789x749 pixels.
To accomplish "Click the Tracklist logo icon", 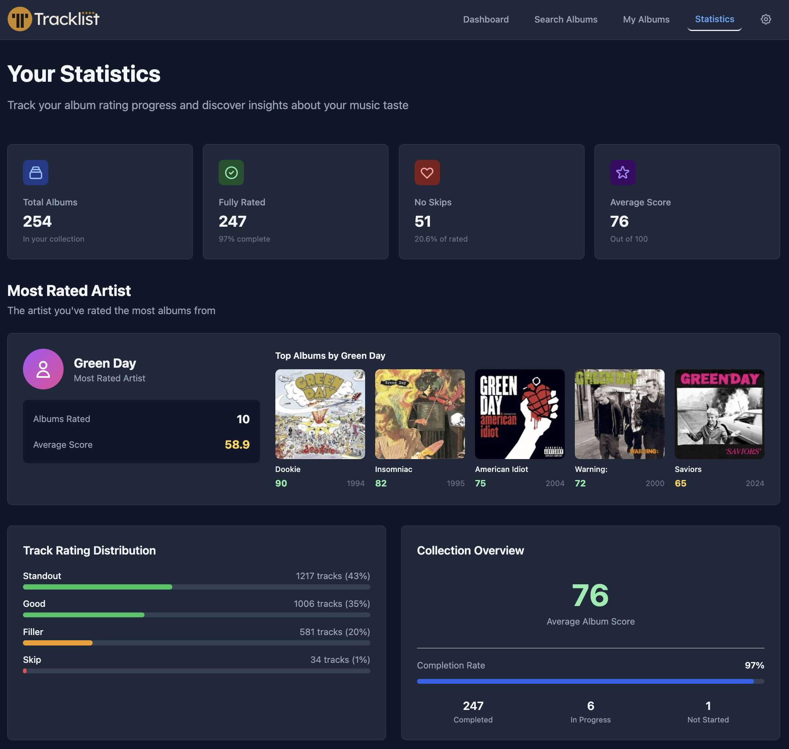I will 20,19.
